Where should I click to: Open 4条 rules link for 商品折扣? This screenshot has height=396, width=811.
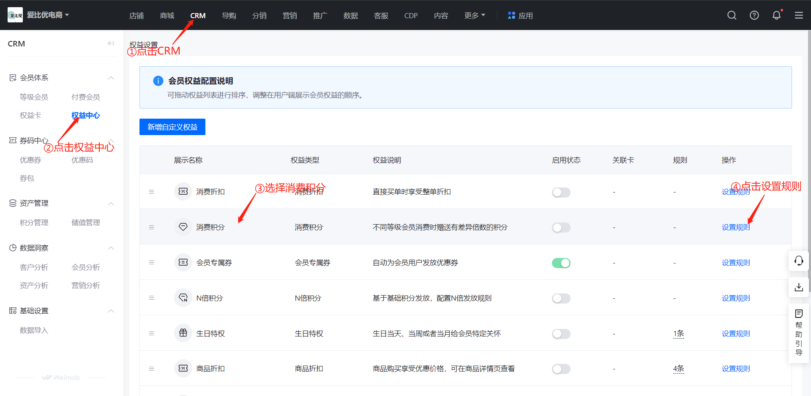click(x=679, y=369)
